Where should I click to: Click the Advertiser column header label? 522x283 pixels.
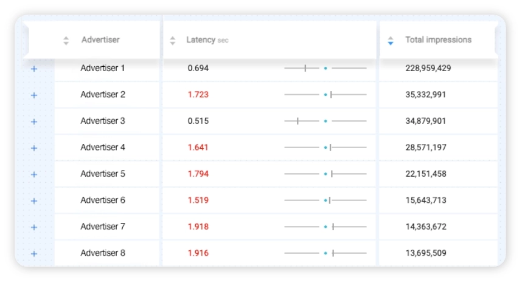click(x=100, y=40)
